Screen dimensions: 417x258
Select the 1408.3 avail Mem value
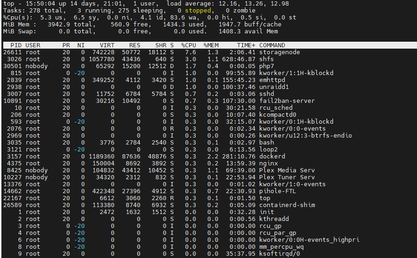pos(230,31)
